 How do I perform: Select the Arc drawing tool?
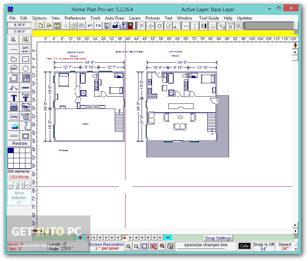pyautogui.click(x=13, y=69)
